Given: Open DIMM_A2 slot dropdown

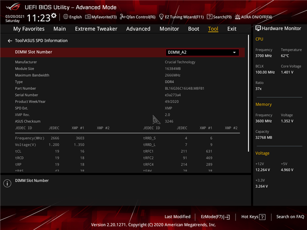Looking at the screenshot, I should 202,53.
